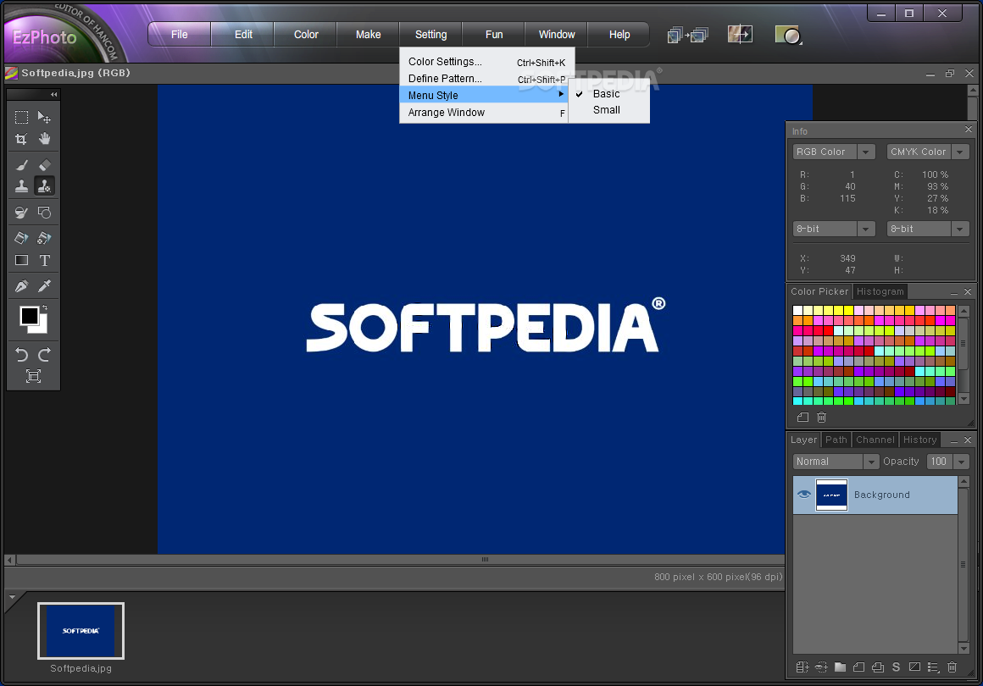Viewport: 983px width, 686px height.
Task: Click the foreground black color swatch
Action: tap(29, 316)
